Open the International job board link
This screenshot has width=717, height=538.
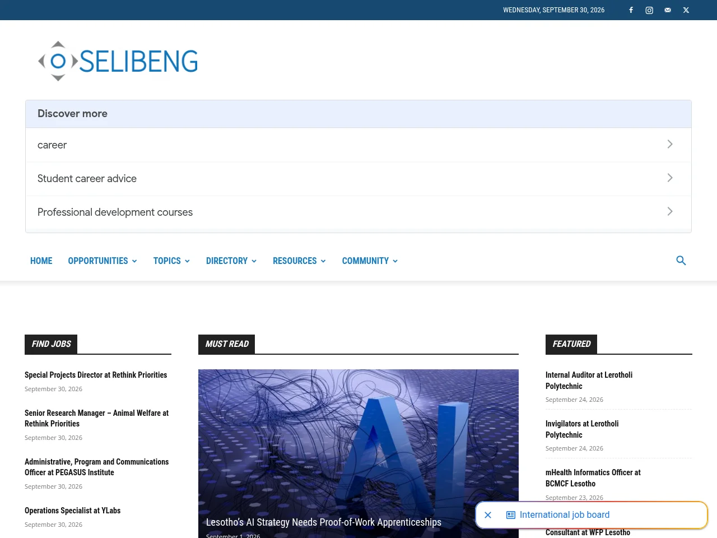(x=565, y=515)
